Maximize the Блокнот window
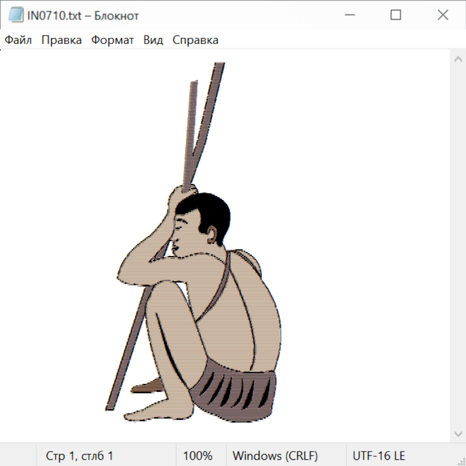The width and height of the screenshot is (466, 466). coord(396,16)
